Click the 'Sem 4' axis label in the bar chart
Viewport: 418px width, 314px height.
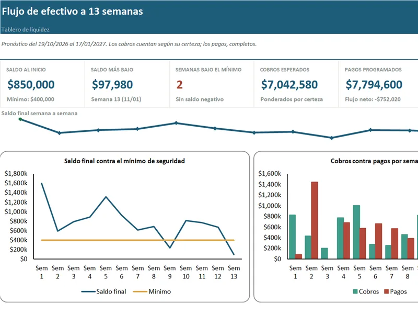[343, 272]
